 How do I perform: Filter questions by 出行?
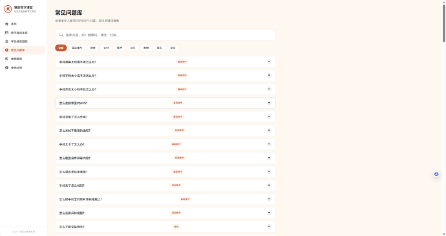point(133,48)
